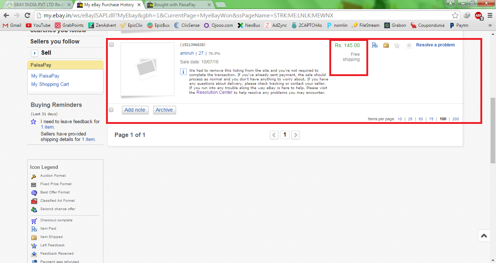This screenshot has width=496, height=263.
Task: Open the Adblock Plus extension icon
Action: tap(479, 16)
